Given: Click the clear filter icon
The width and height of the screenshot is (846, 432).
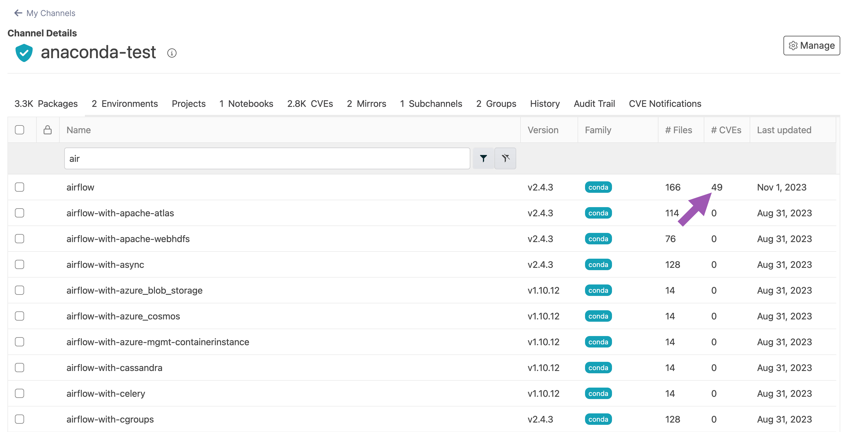Looking at the screenshot, I should point(505,159).
